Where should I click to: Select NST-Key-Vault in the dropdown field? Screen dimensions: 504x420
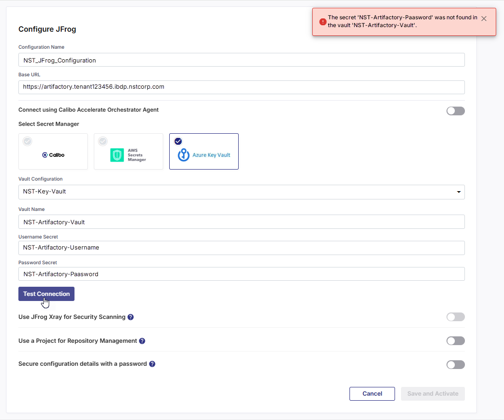[x=241, y=192]
